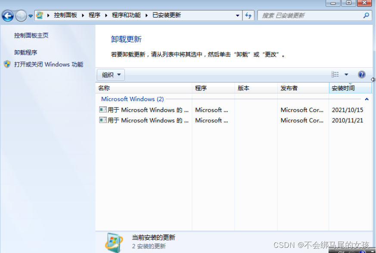Expand the breadcrumb arrow after 控制面板
The image size is (376, 253).
pyautogui.click(x=83, y=15)
